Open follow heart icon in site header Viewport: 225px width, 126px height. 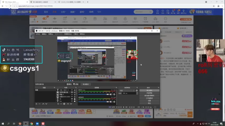163,11
